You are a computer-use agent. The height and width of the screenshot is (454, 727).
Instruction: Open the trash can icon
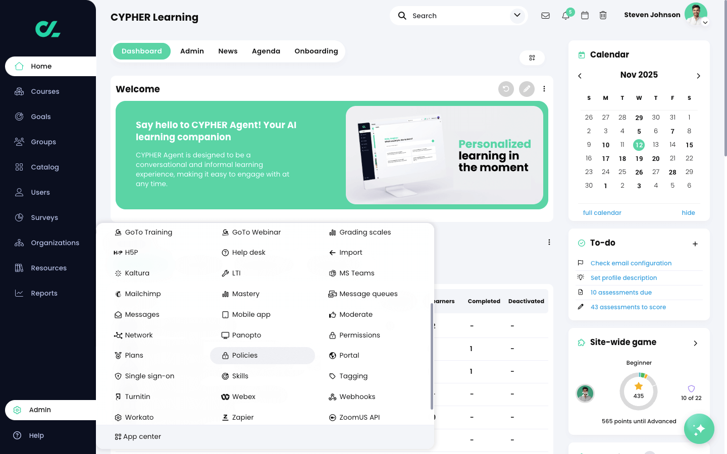pos(603,16)
